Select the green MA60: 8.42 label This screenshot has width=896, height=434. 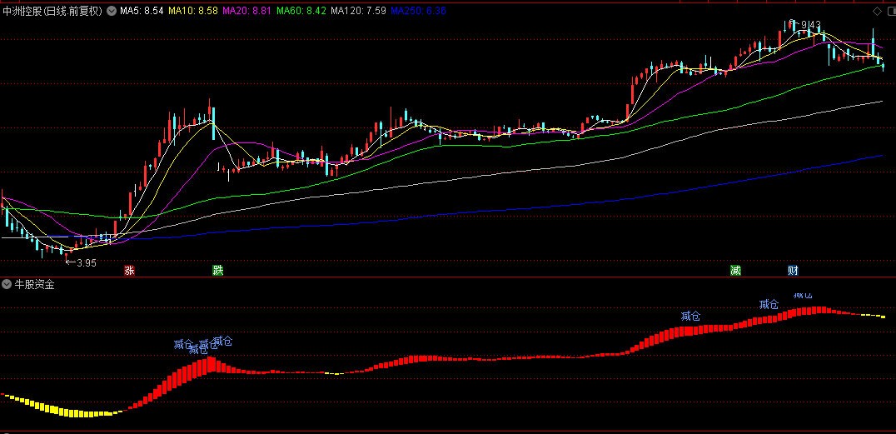(301, 11)
